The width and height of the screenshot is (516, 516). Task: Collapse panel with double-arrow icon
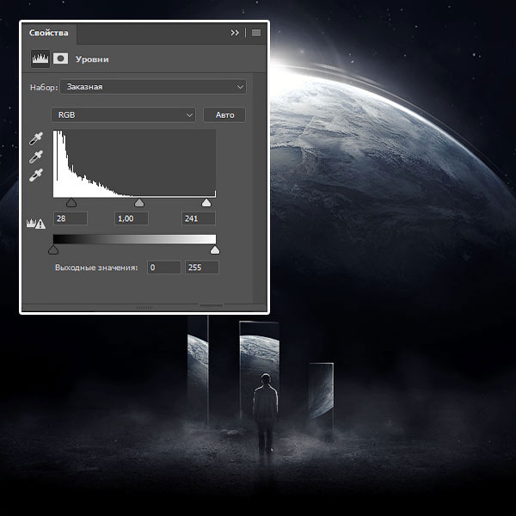(x=235, y=33)
